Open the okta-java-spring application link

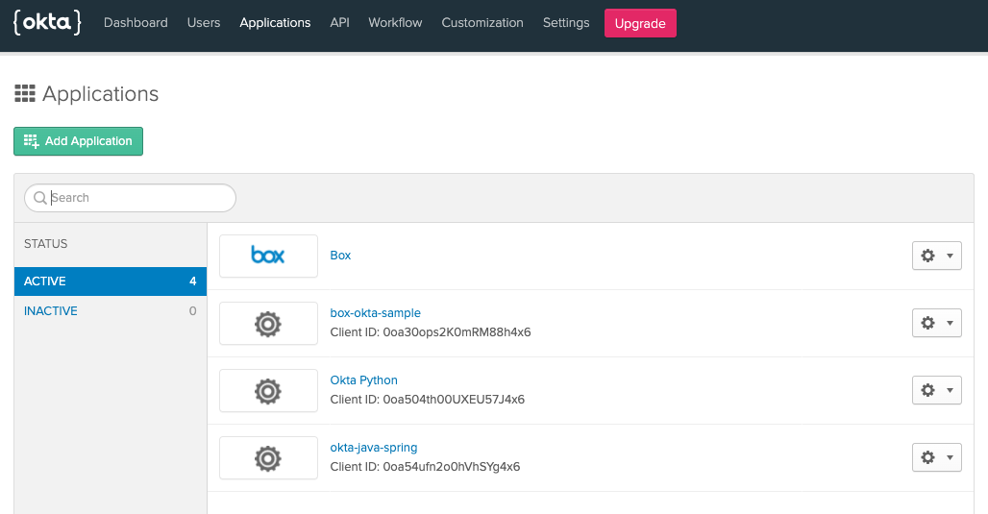click(x=374, y=448)
